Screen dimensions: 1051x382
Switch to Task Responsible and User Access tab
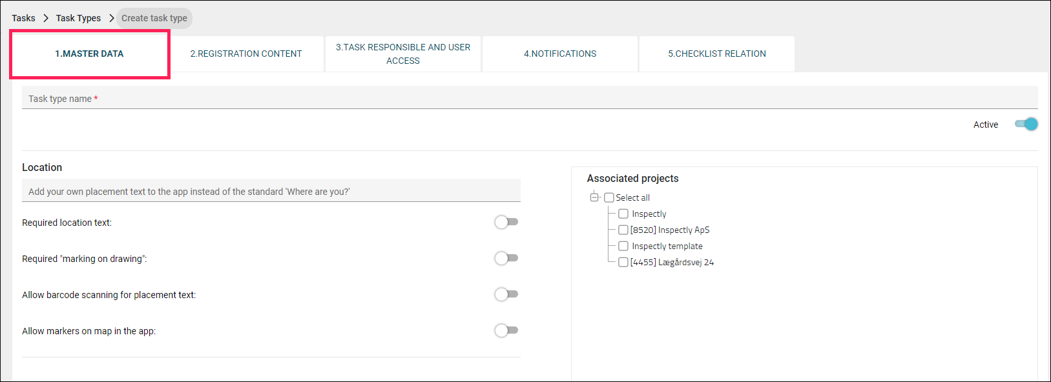click(403, 54)
